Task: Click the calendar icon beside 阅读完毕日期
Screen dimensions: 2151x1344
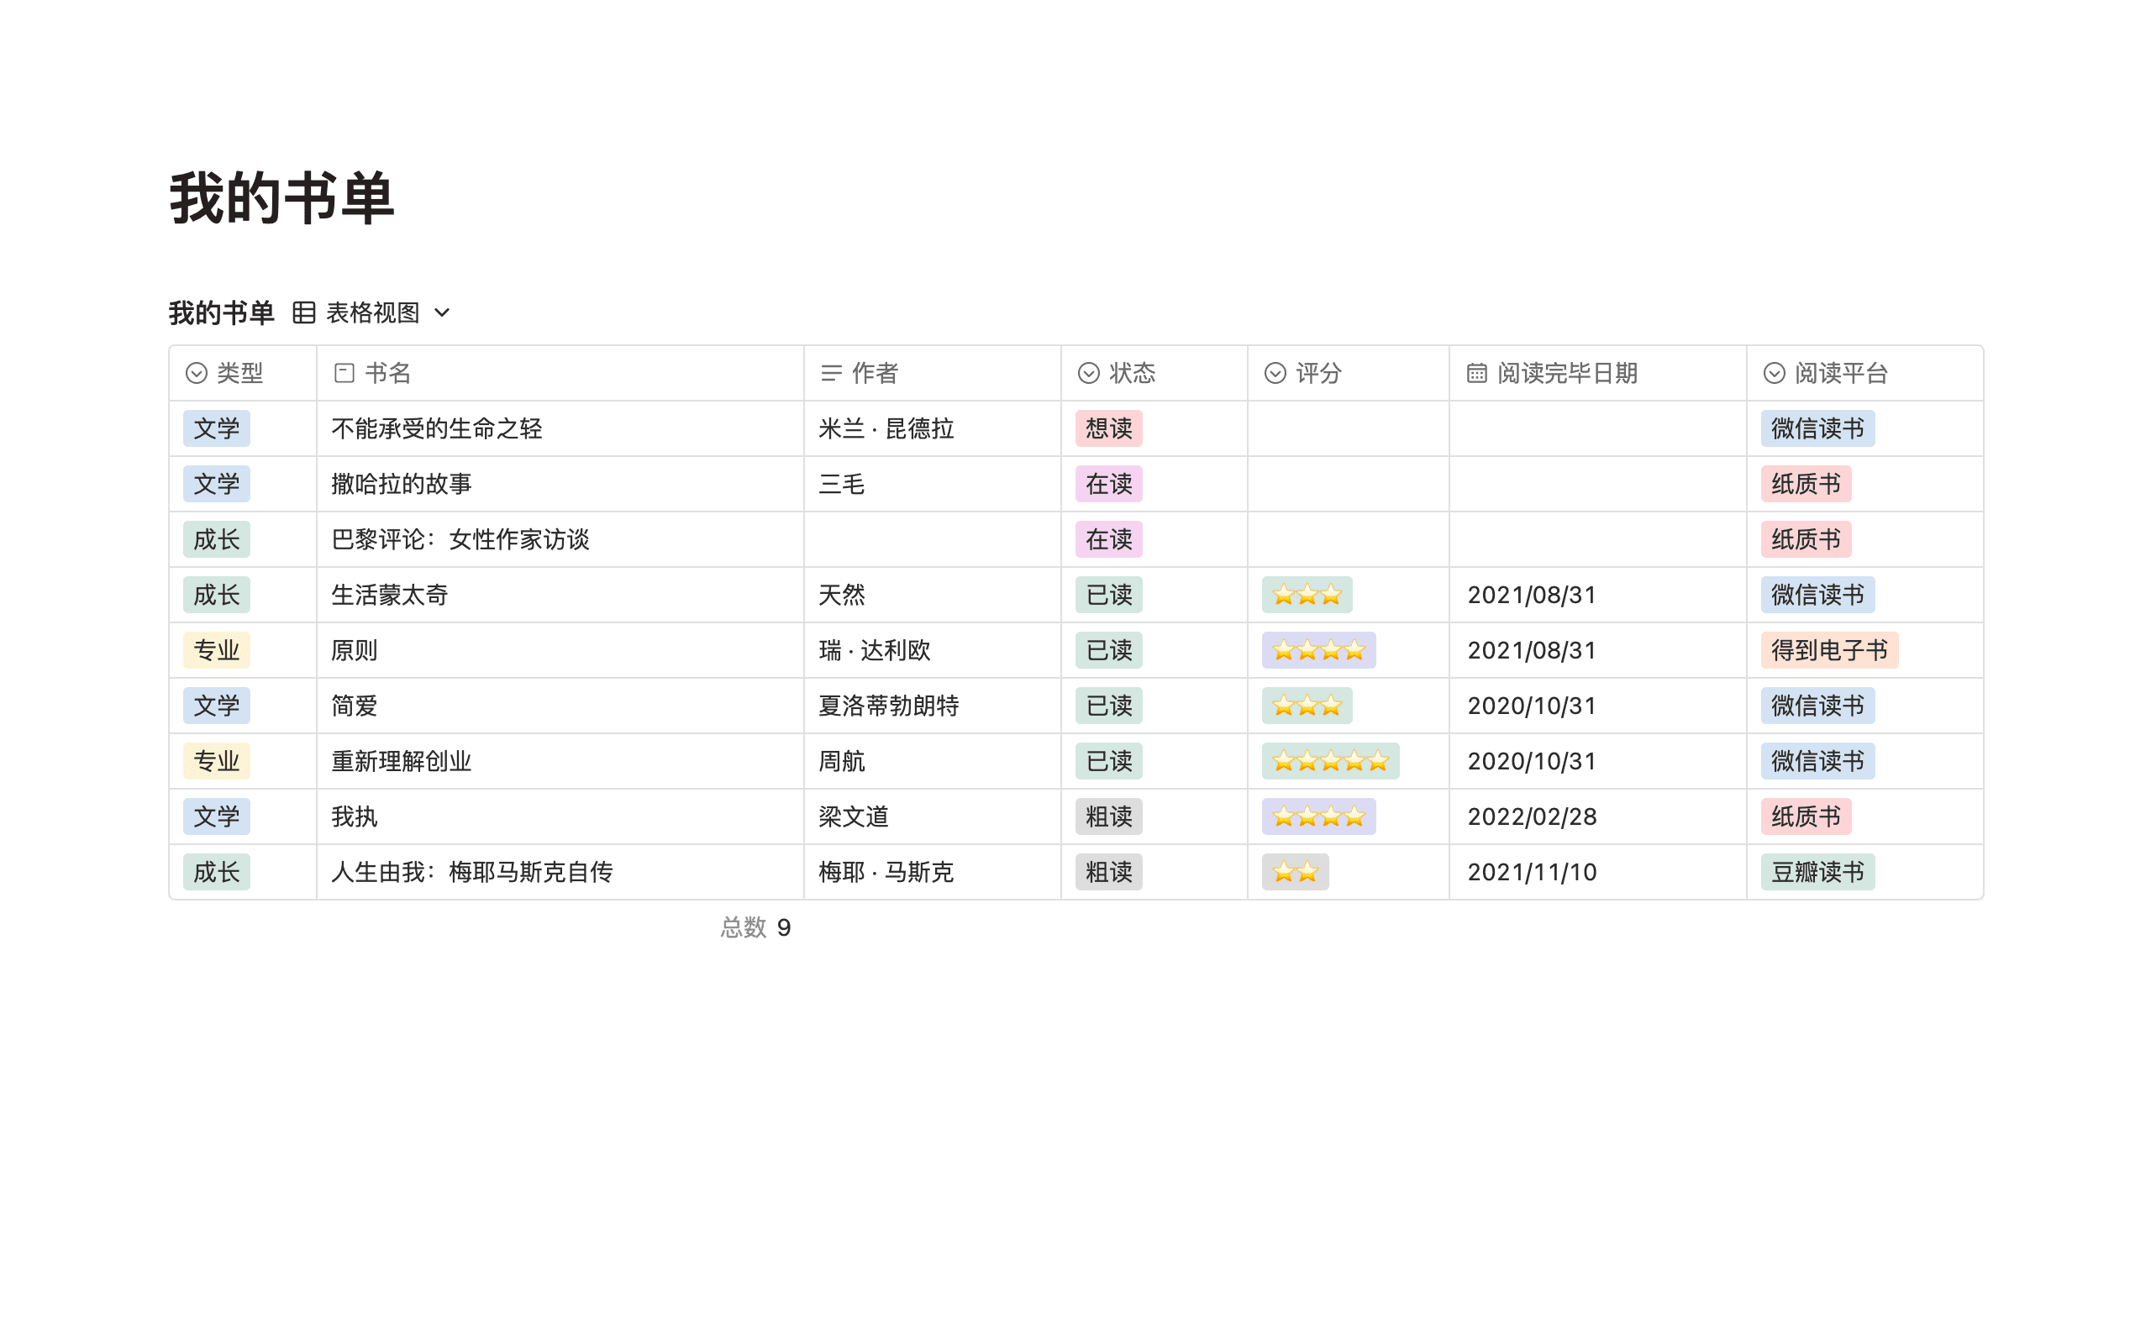Action: (x=1476, y=373)
